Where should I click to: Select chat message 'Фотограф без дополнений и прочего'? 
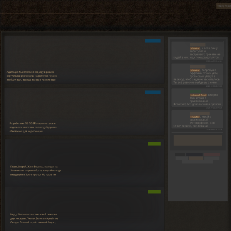coord(197,97)
